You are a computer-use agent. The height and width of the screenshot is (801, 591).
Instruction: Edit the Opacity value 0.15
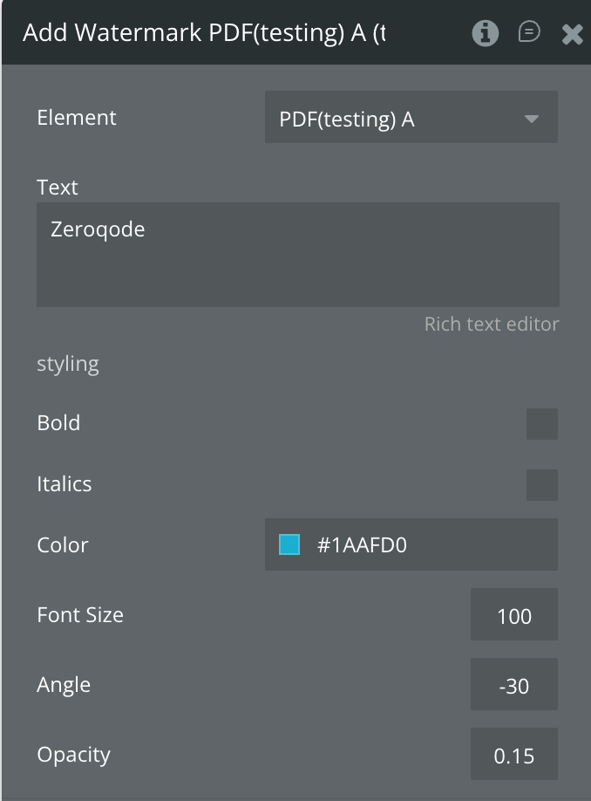click(513, 756)
